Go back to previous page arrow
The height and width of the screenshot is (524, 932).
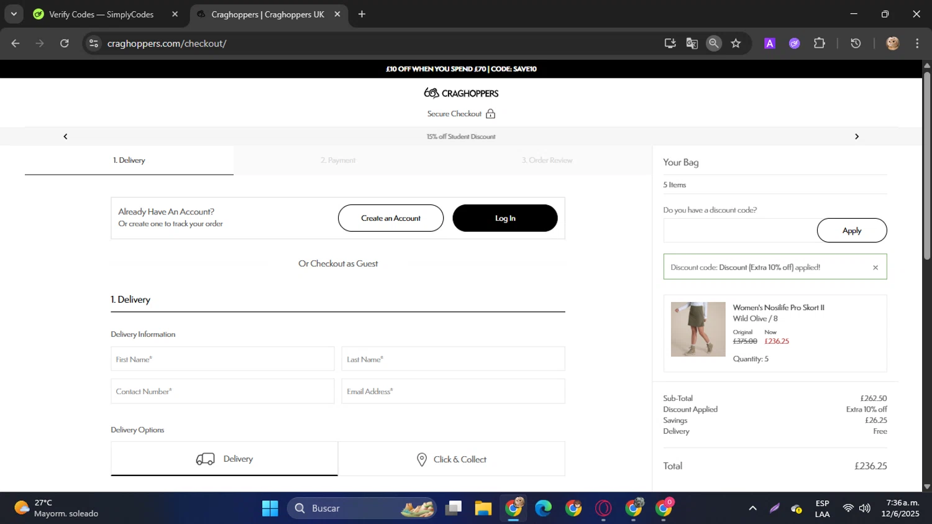click(x=16, y=44)
